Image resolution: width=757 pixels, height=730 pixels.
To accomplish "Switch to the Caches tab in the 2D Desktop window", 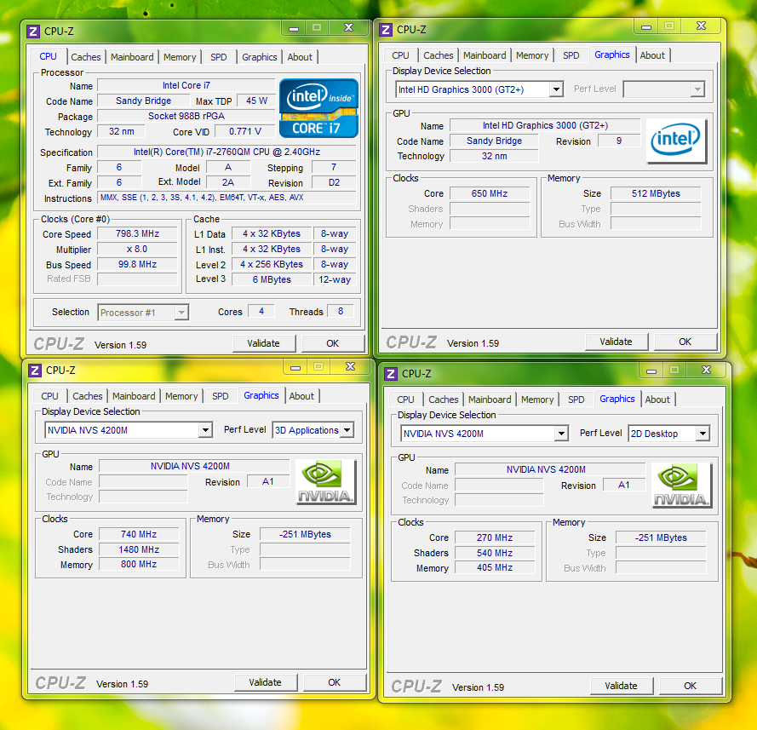I will pos(443,399).
